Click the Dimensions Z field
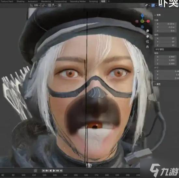Screen dimensions: 179x178 167,78
